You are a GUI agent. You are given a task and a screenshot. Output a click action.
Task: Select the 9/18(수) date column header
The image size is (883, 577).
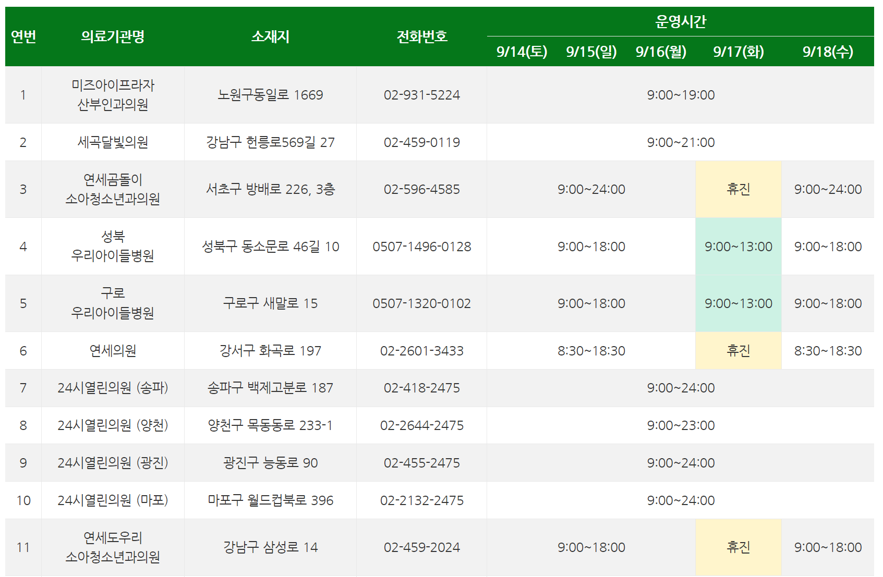coord(829,52)
